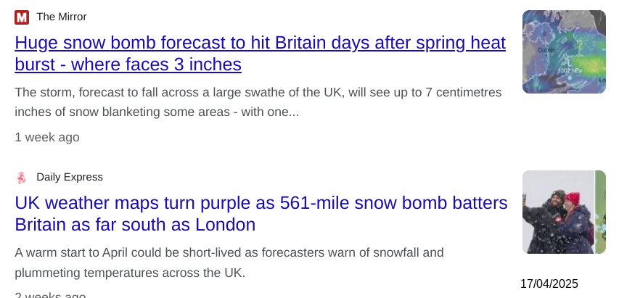Click The Mirror red M logo
619x298 pixels.
click(22, 17)
